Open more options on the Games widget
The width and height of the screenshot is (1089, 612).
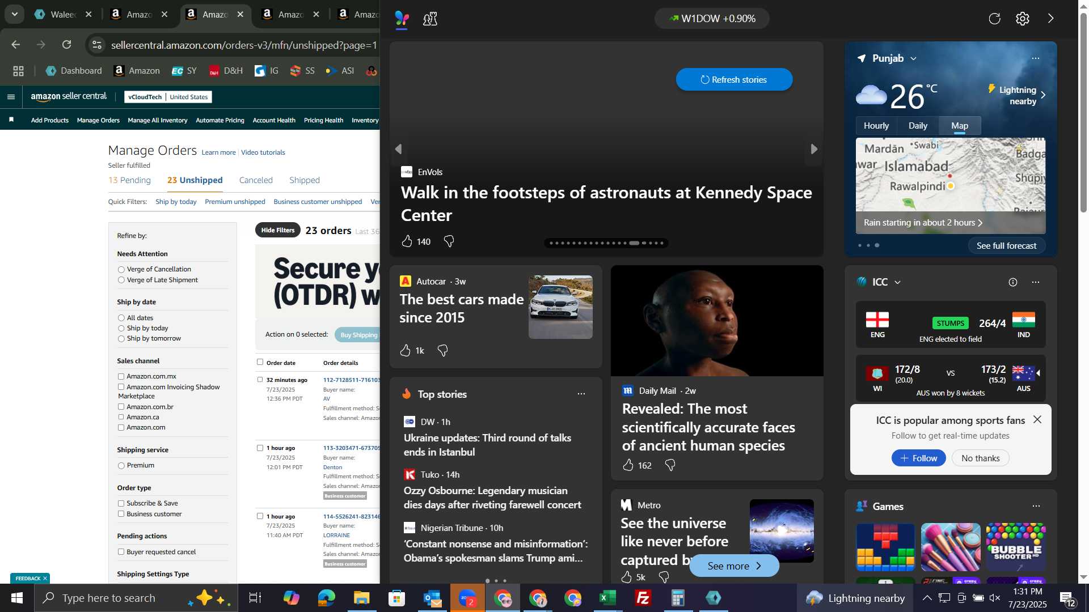pyautogui.click(x=1036, y=506)
